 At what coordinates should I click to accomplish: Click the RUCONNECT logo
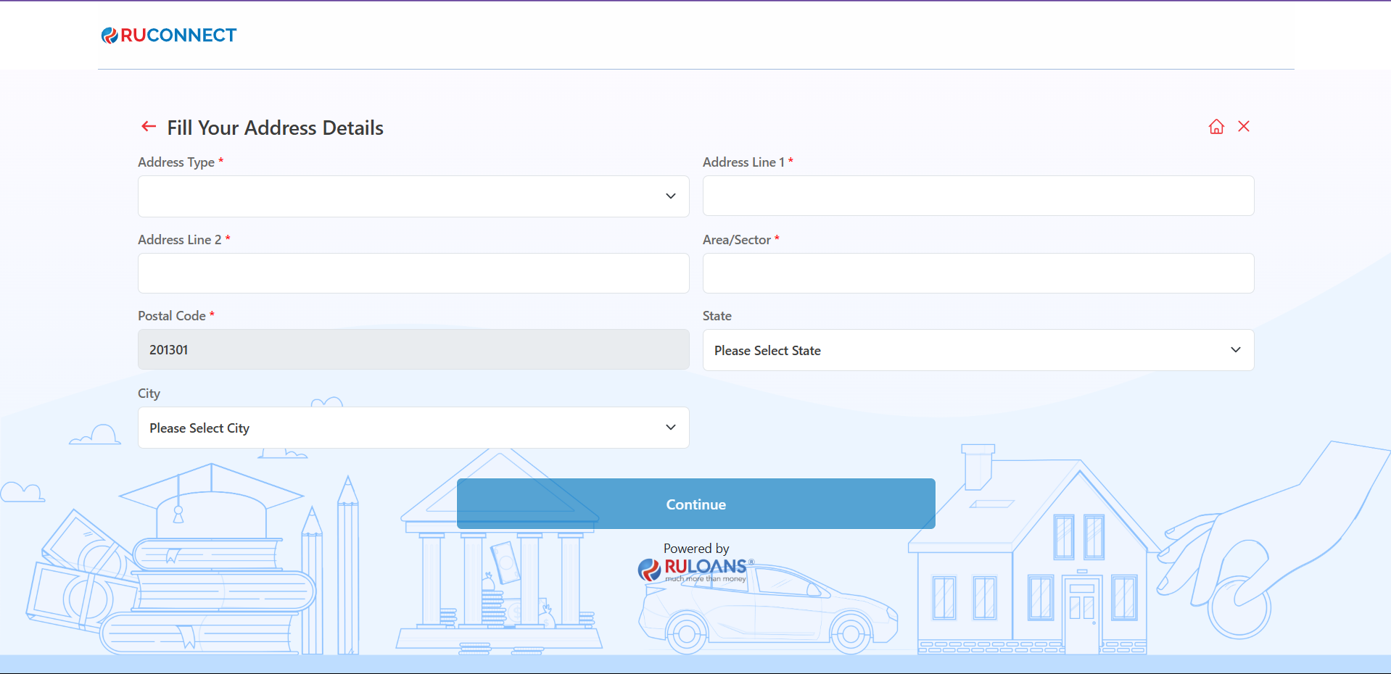tap(169, 36)
